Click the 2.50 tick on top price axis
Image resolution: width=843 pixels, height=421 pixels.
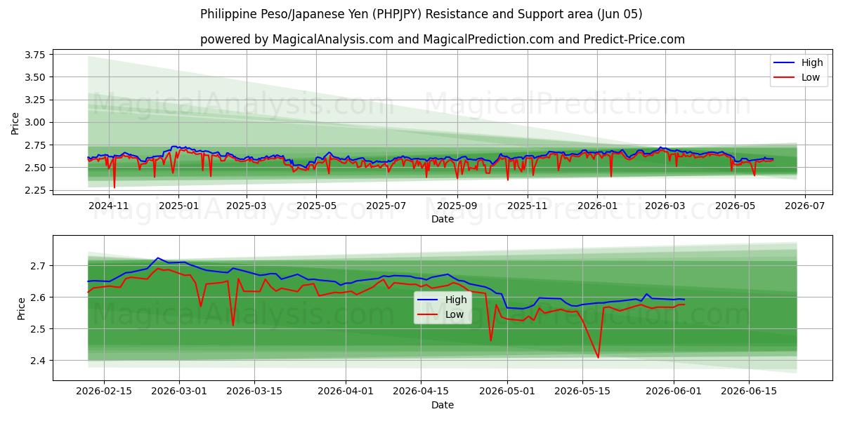(34, 168)
